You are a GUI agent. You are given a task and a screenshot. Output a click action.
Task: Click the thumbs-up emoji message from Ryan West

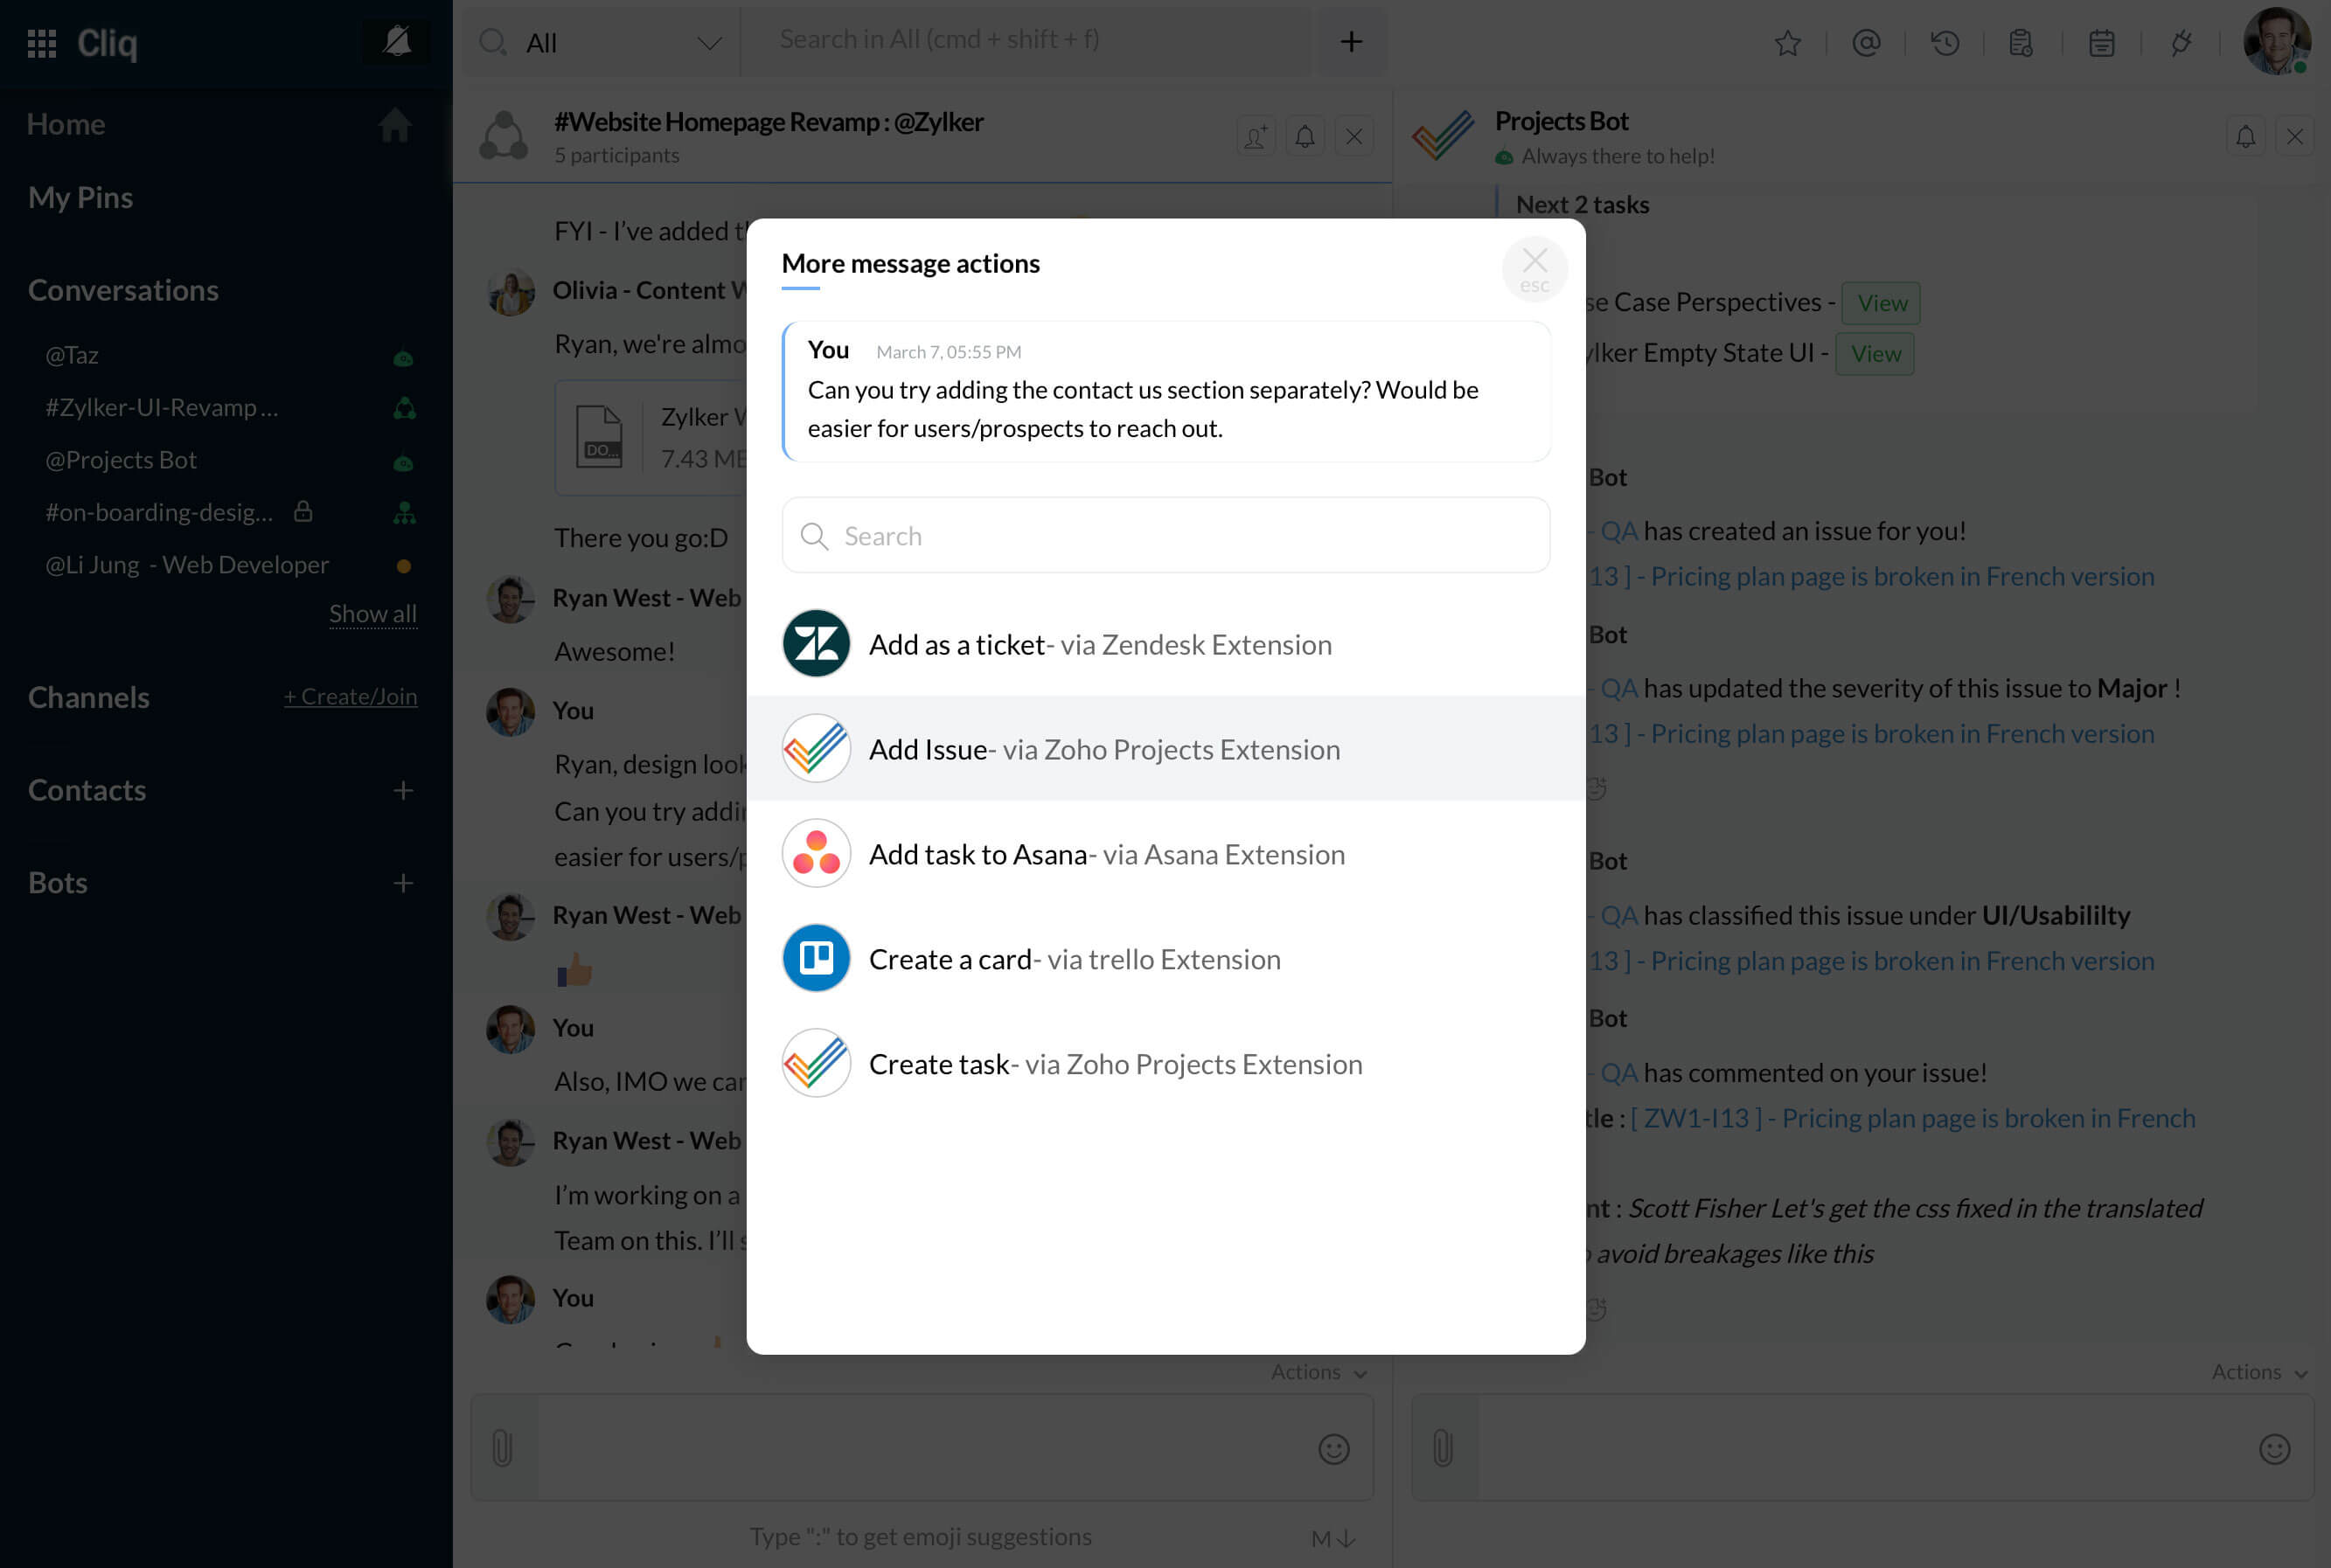coord(574,969)
